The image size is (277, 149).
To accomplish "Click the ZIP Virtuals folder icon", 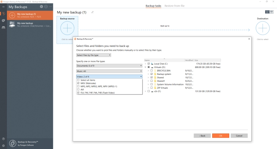I will pos(155,88).
